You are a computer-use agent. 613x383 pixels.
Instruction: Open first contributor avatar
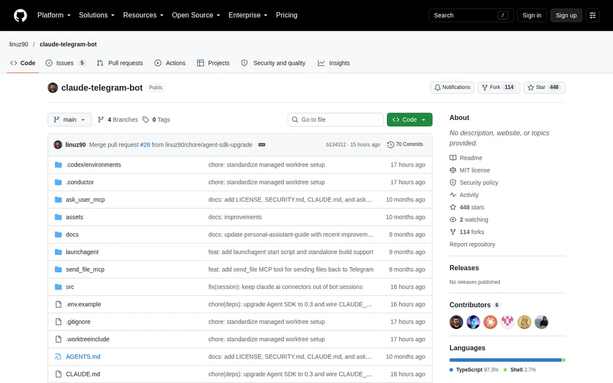pos(456,322)
